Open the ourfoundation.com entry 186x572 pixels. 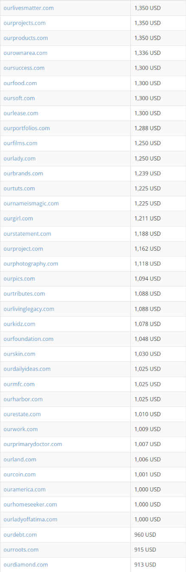(28, 339)
